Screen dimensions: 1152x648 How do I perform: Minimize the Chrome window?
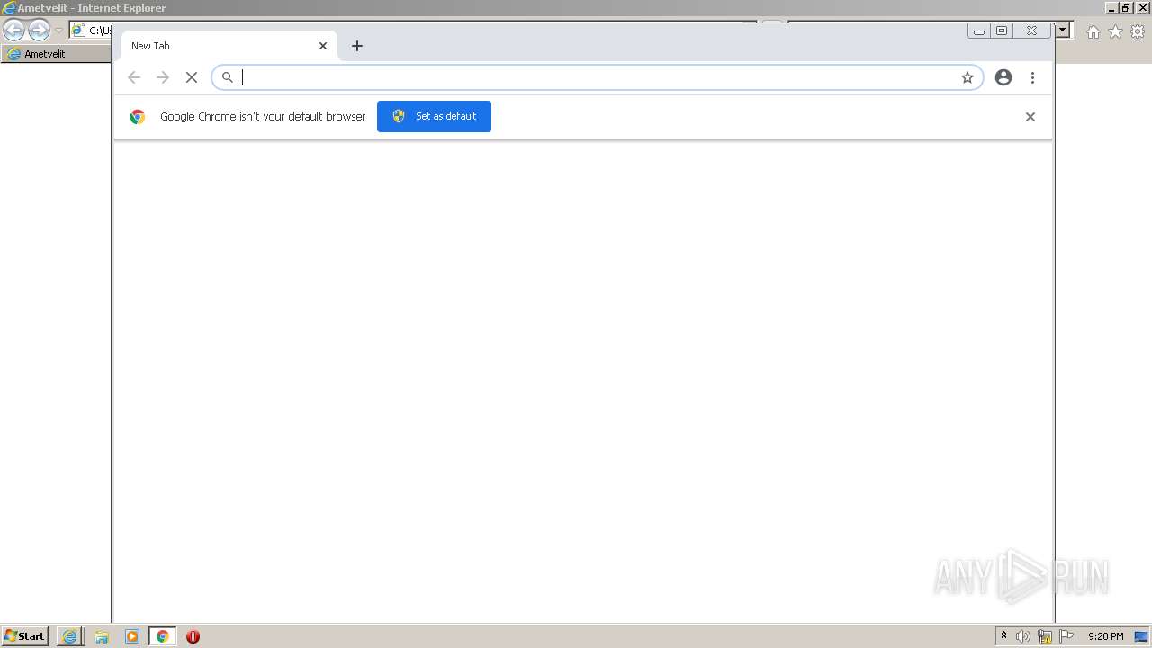point(979,31)
